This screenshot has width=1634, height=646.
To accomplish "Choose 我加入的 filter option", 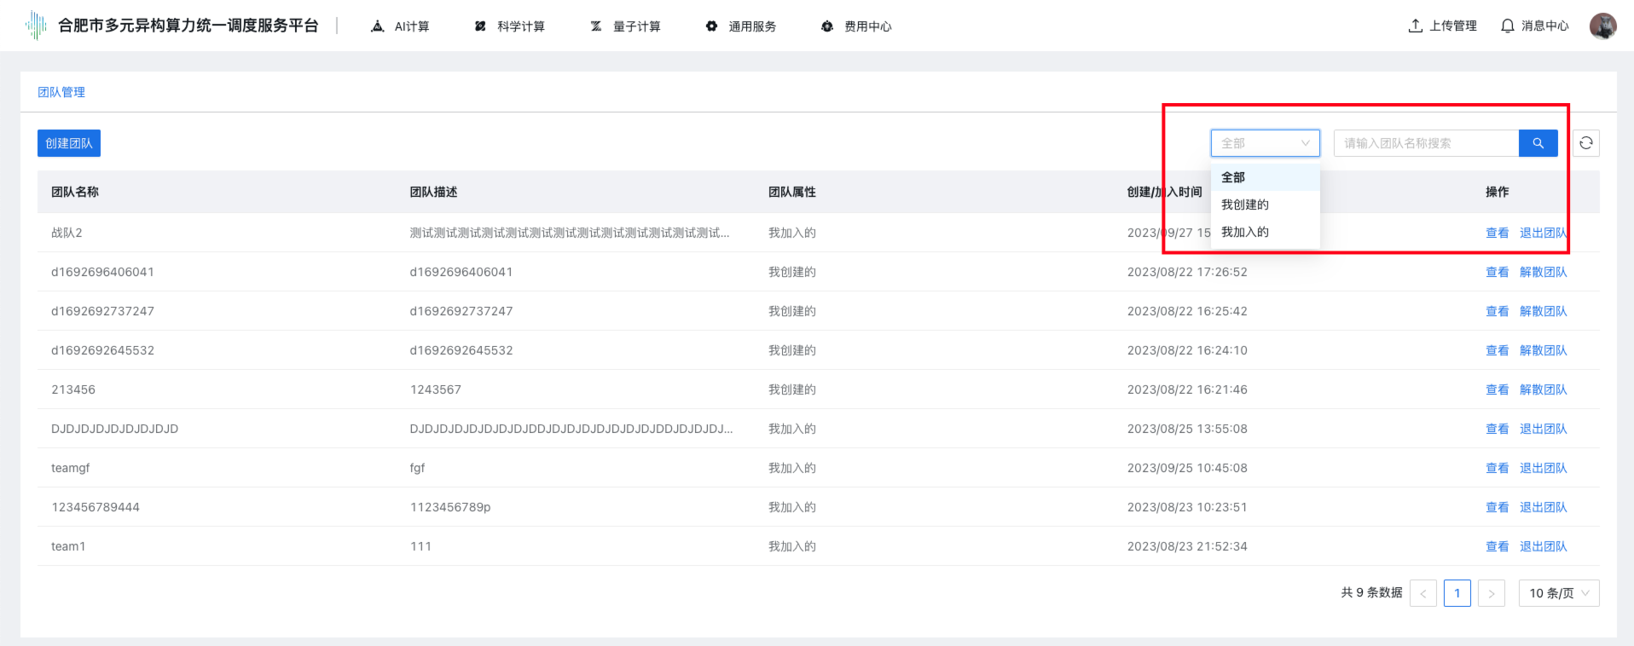I will tap(1245, 232).
